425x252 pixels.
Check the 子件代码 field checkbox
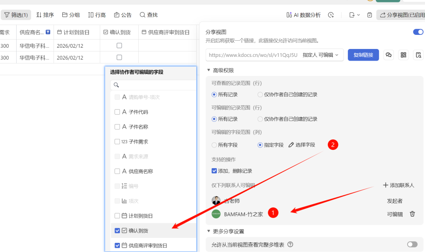click(x=117, y=112)
